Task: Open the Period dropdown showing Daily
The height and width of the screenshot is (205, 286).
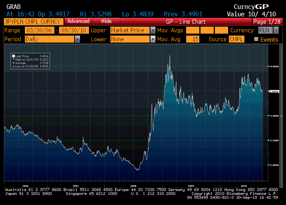Action: pos(77,39)
